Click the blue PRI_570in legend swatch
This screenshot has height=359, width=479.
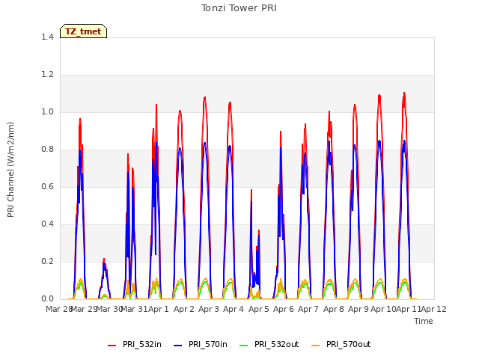(x=178, y=345)
